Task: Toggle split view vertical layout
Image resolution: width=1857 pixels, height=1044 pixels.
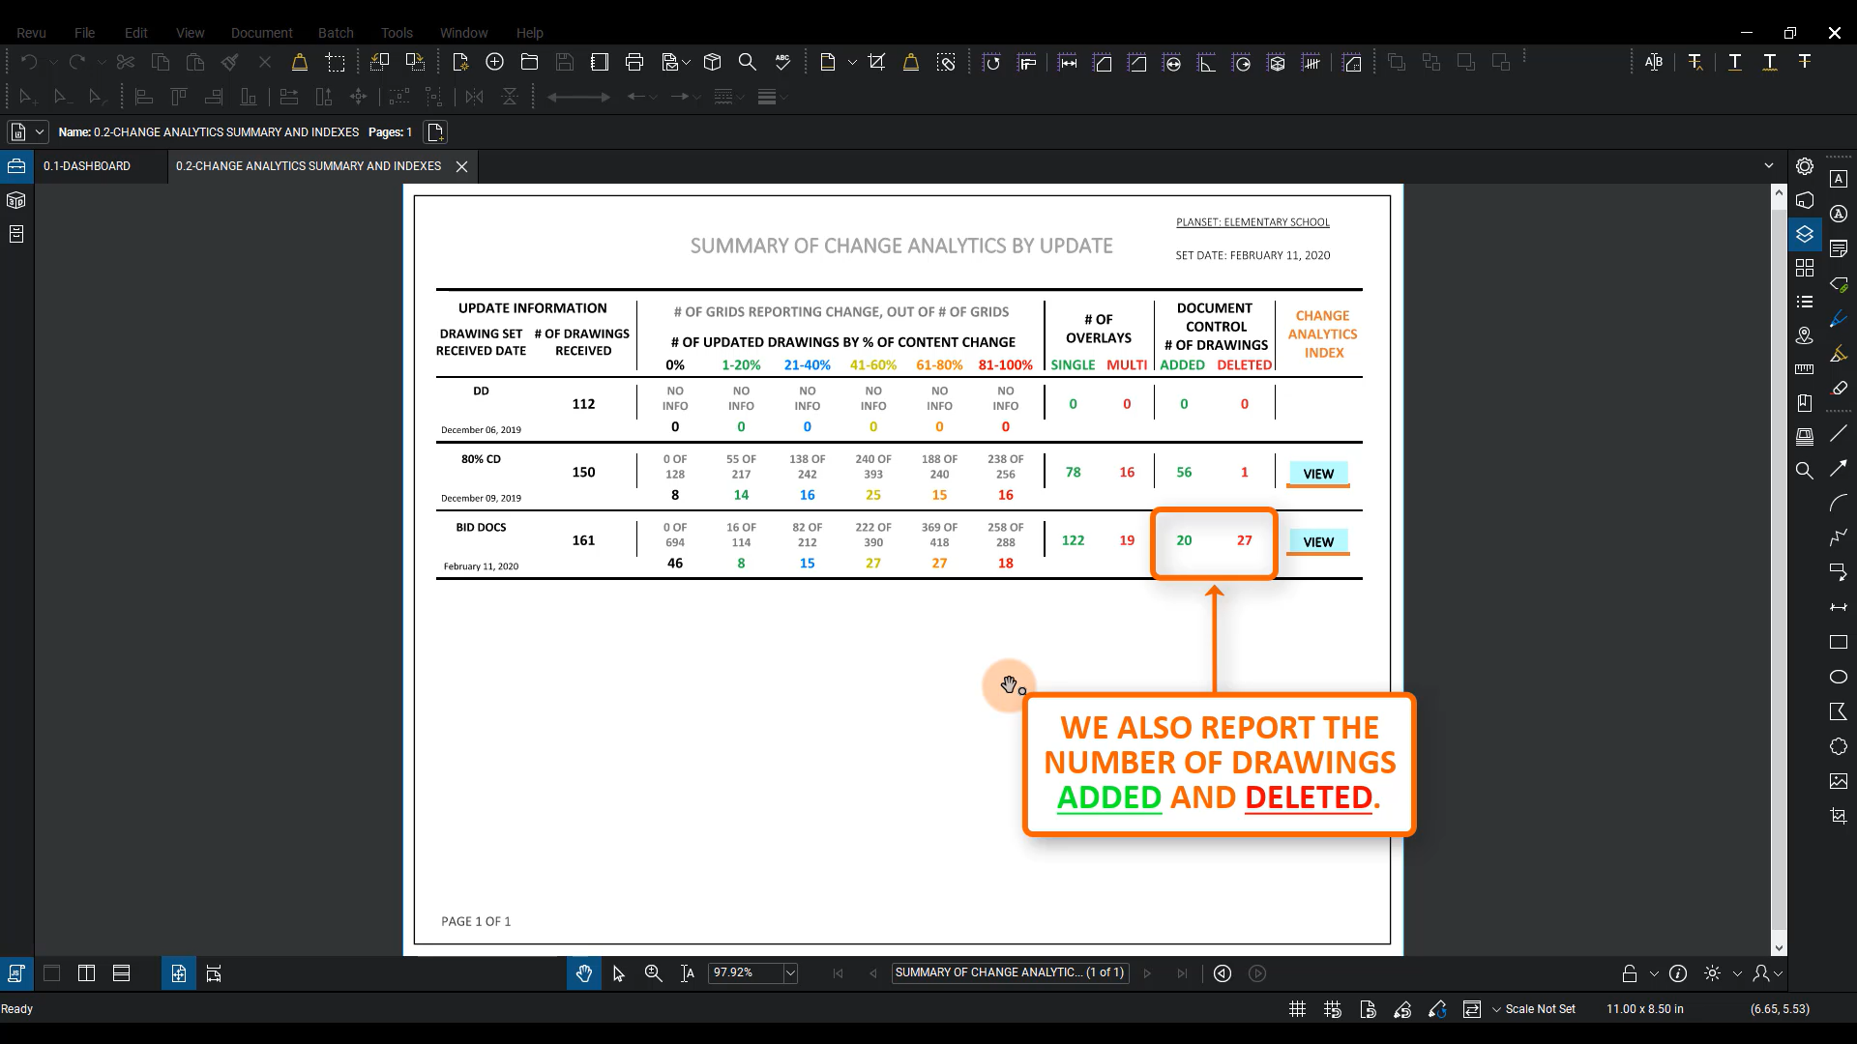Action: (86, 973)
